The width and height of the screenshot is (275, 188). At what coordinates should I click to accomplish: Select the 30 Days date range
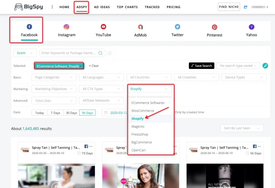coord(71,113)
